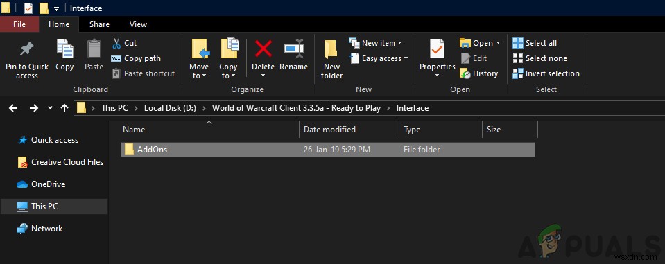Screen dimensions: 665x264
Task: Go up one folder level
Action: pos(64,108)
